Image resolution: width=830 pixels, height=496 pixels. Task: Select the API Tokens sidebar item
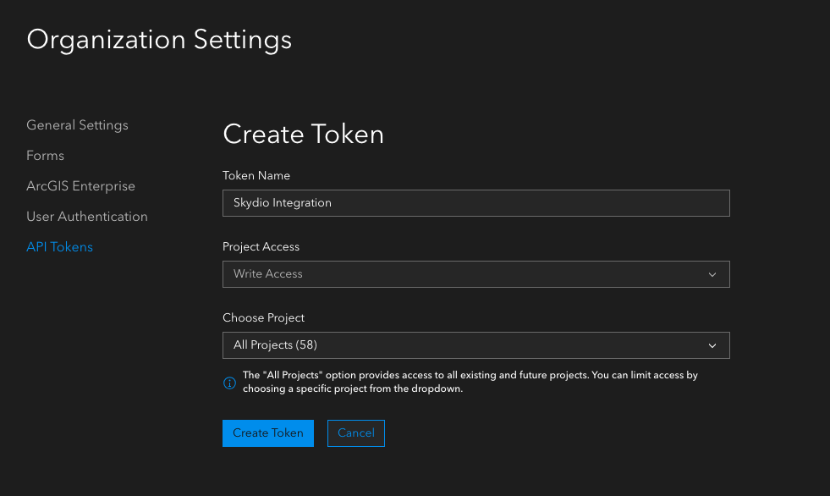[60, 247]
